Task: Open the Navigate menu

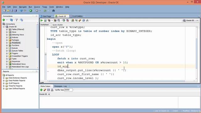Action: tap(23, 7)
